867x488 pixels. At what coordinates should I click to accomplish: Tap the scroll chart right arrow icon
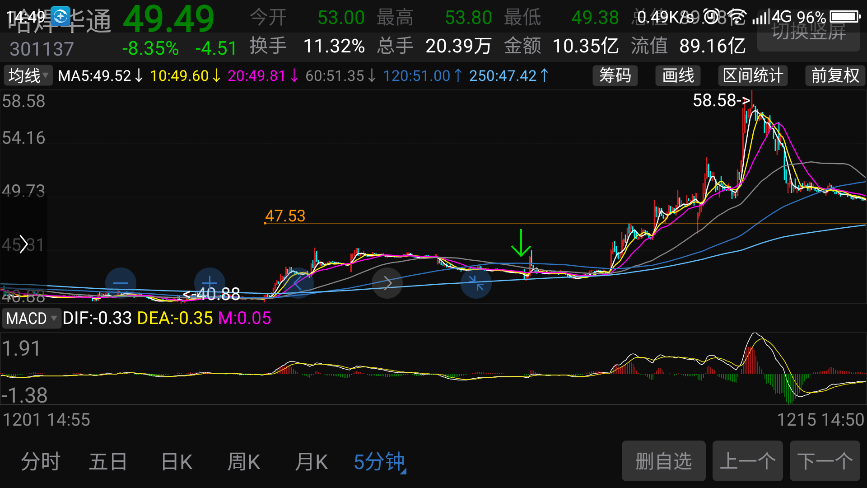point(387,283)
